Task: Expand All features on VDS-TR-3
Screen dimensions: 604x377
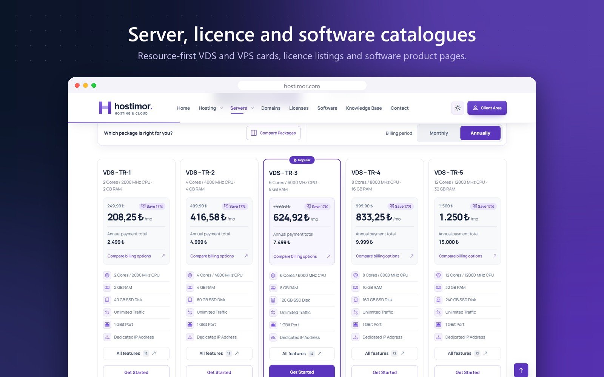Action: click(x=302, y=354)
